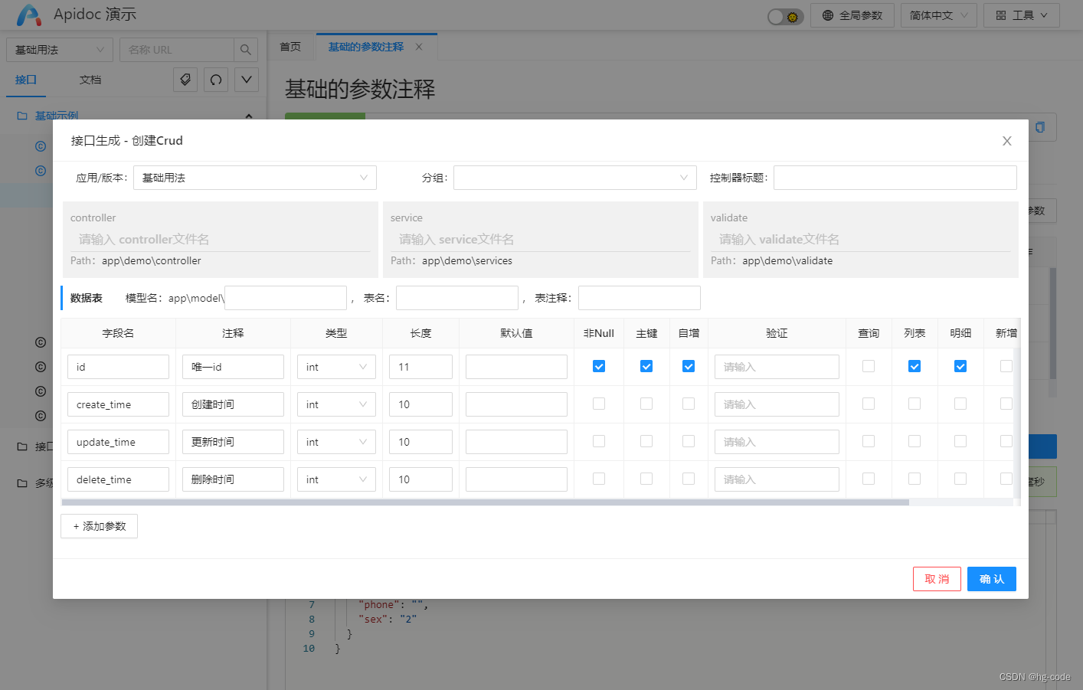Click the globe icon on 全局参数 button
The image size is (1083, 690).
tap(829, 15)
